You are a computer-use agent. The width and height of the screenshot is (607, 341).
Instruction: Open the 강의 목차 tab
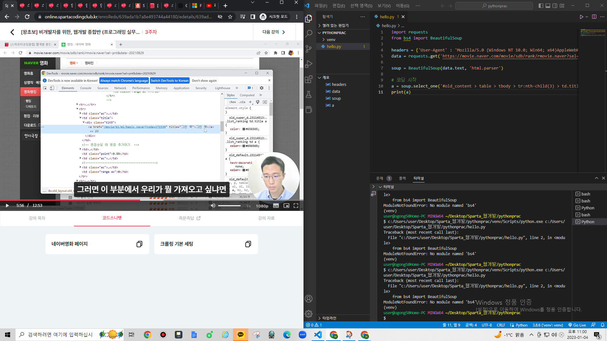[x=37, y=218]
